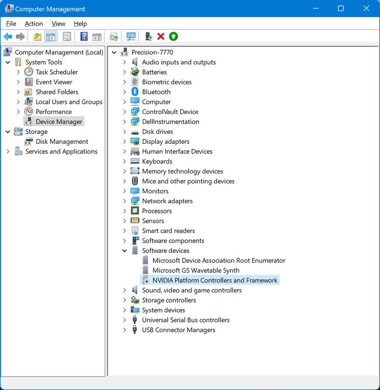The image size is (380, 390).
Task: Select Device Manager in the console tree
Action: pos(59,121)
